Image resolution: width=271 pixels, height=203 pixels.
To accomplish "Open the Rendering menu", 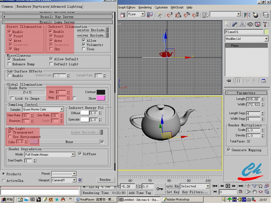I will coord(145,7).
